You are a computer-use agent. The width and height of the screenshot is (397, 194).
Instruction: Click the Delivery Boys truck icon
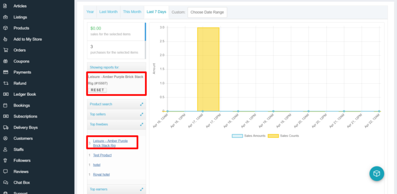(5, 127)
